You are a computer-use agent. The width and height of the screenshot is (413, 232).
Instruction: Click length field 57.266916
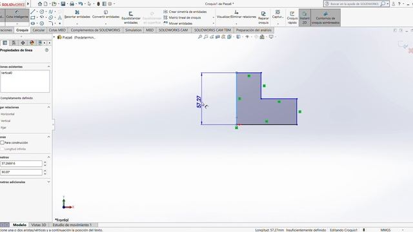click(21, 164)
